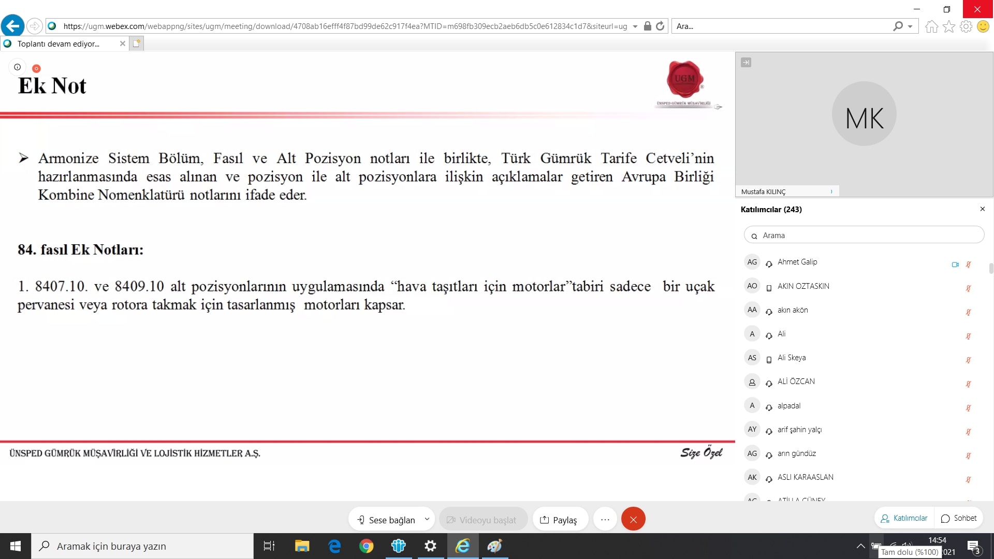Show hidden system tray icons
994x559 pixels.
860,546
